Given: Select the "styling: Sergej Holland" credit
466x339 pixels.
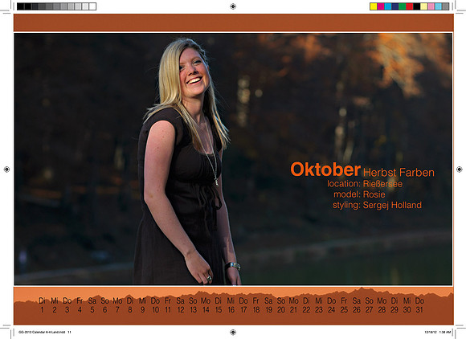Looking at the screenshot, I should pos(377,205).
